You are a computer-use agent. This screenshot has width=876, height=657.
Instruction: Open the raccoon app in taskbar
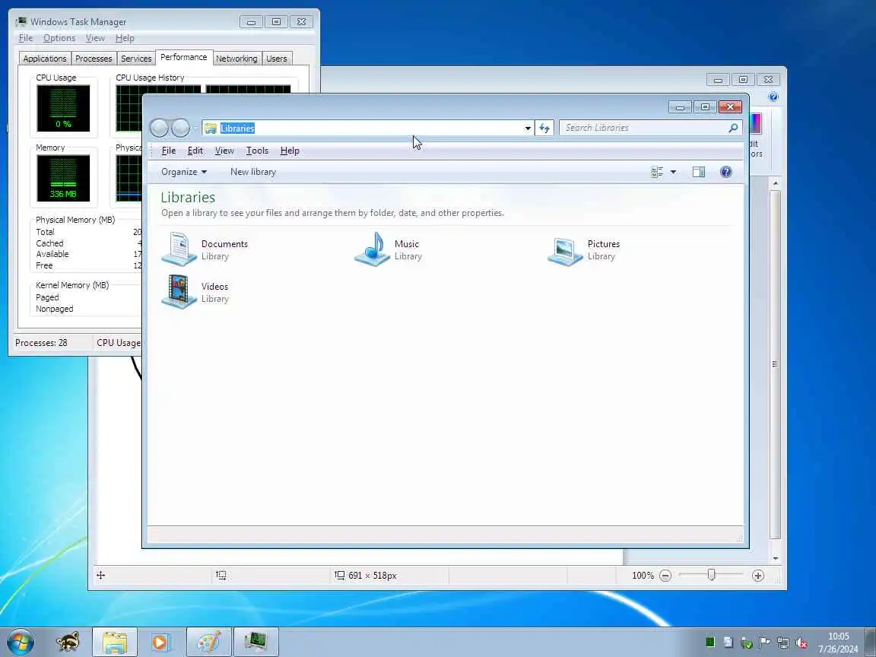tap(68, 642)
